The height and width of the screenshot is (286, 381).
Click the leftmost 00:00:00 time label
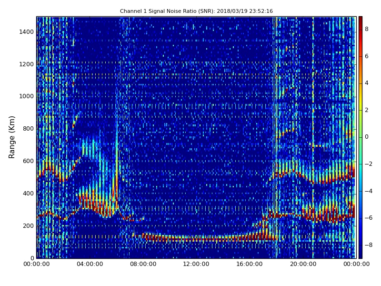pos(37,264)
